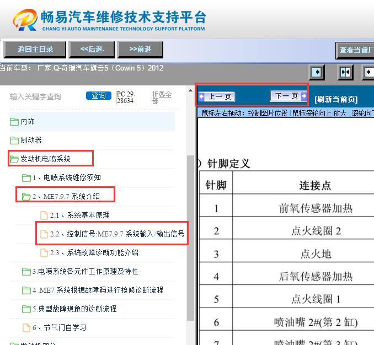Click the 返回主目录 button

coord(35,49)
